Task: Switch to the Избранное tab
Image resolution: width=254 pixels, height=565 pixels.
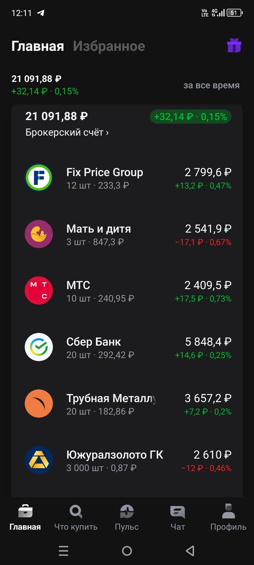Action: [109, 46]
